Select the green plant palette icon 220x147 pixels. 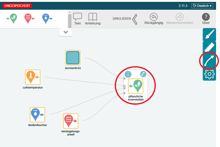tap(13, 19)
